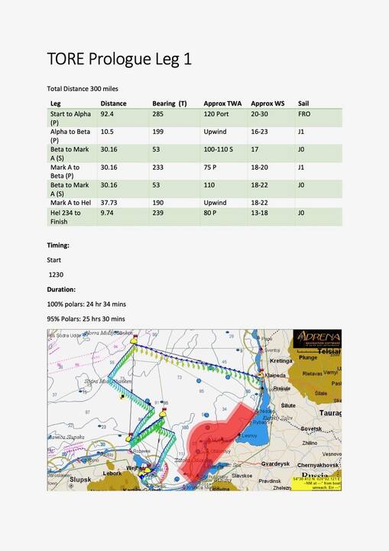Click the title "TORE Prologue Leg 1"

point(119,59)
